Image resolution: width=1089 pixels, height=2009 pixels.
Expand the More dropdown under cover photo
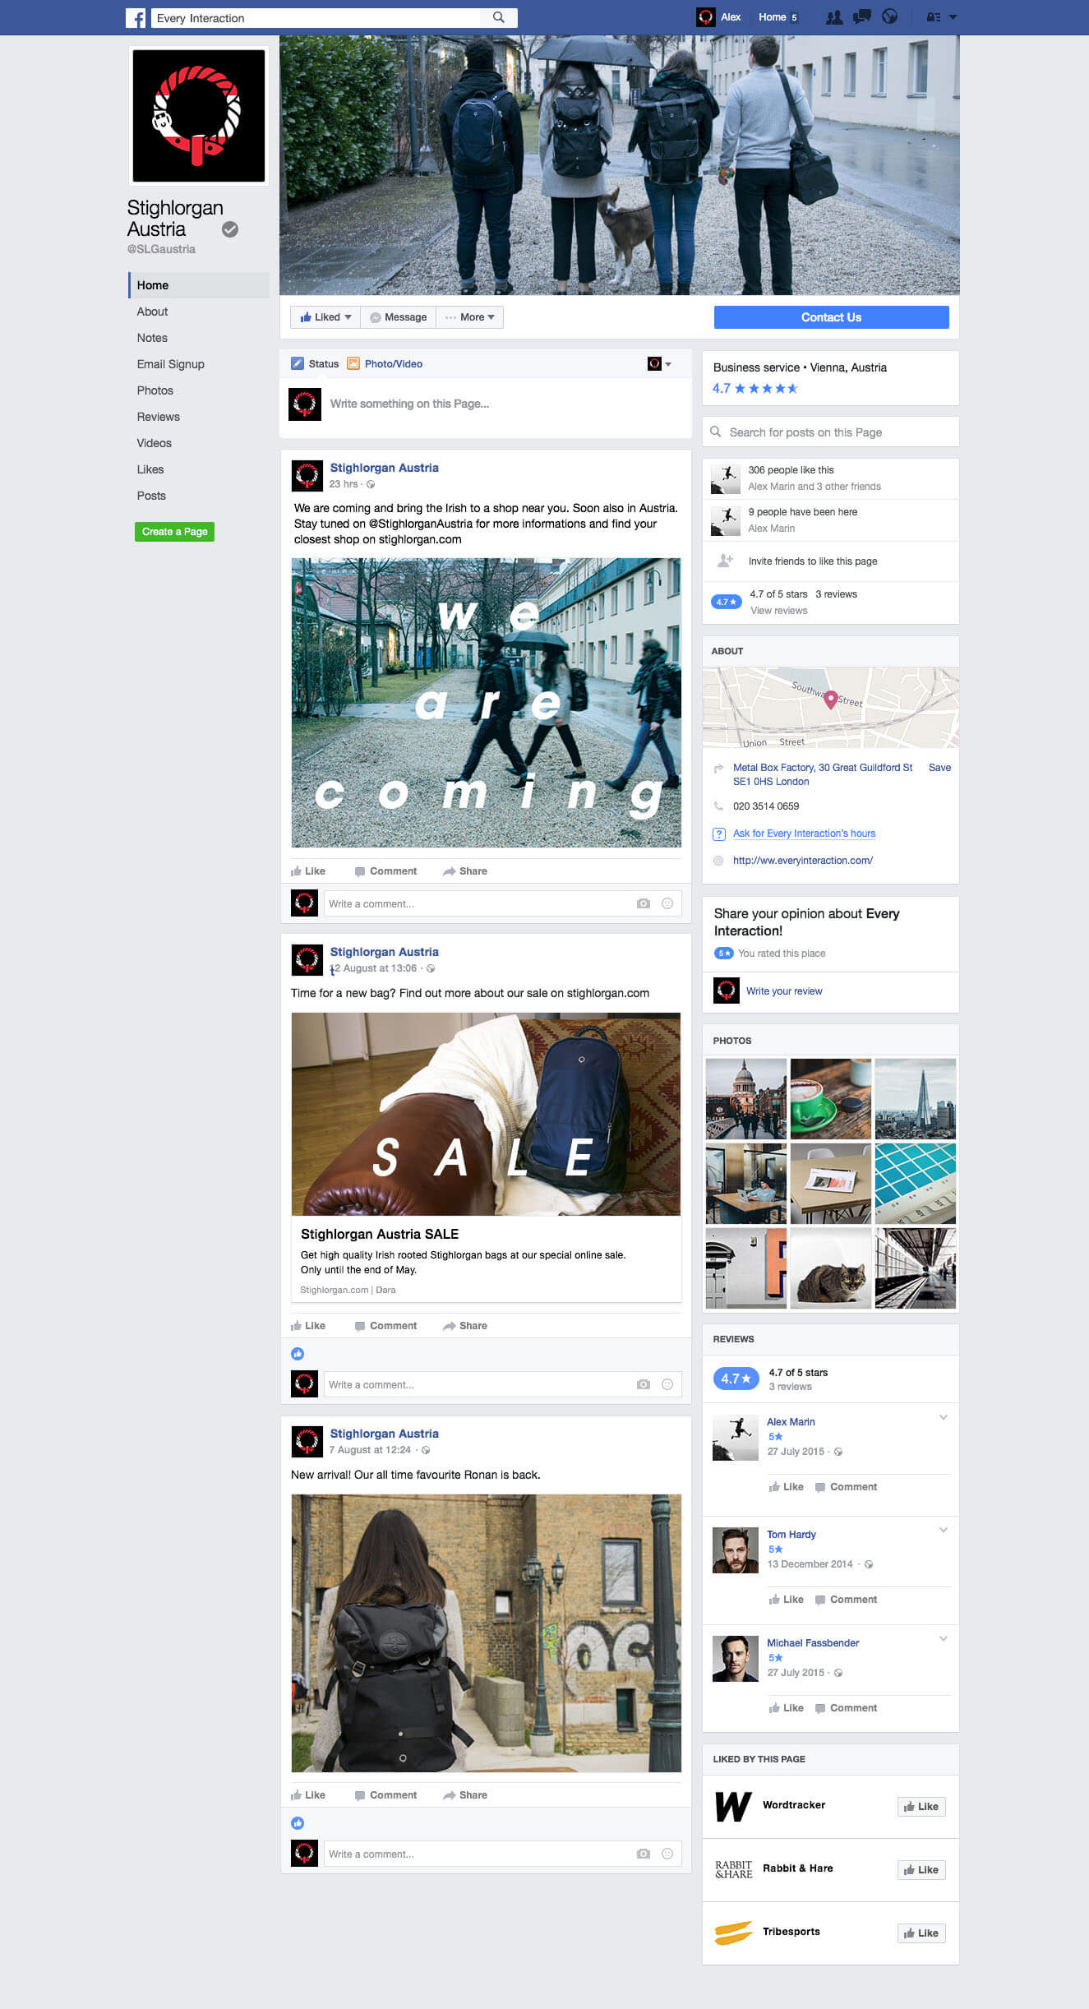click(x=469, y=317)
